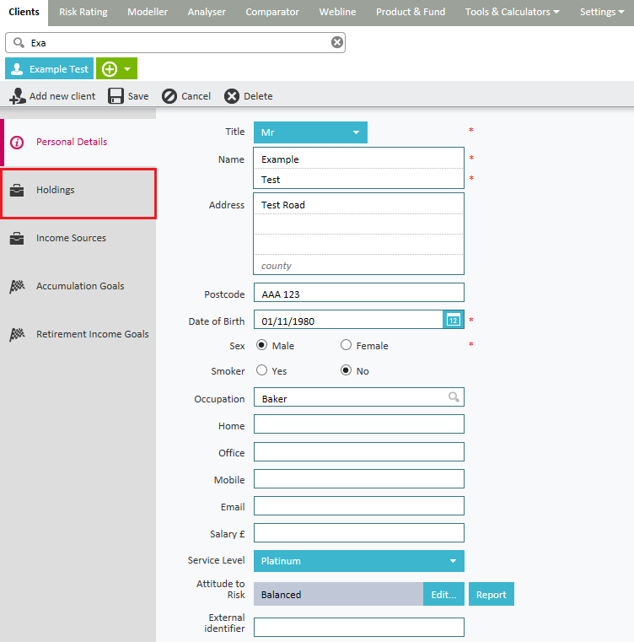Select Male sex radio button
The height and width of the screenshot is (642, 634).
(261, 345)
